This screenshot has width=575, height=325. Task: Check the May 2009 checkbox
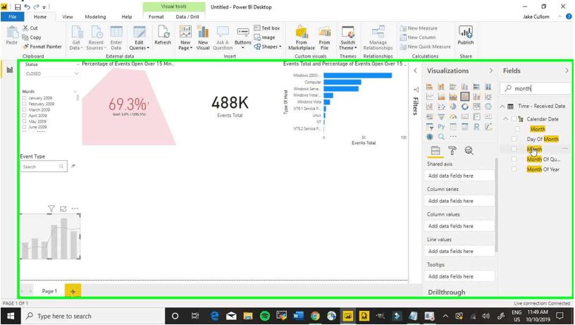[24, 121]
